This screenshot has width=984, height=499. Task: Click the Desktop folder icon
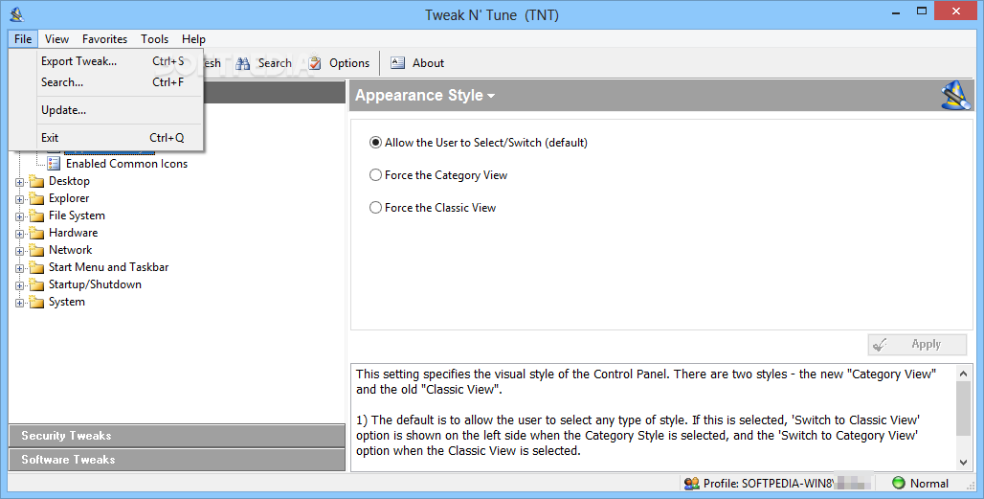[37, 181]
